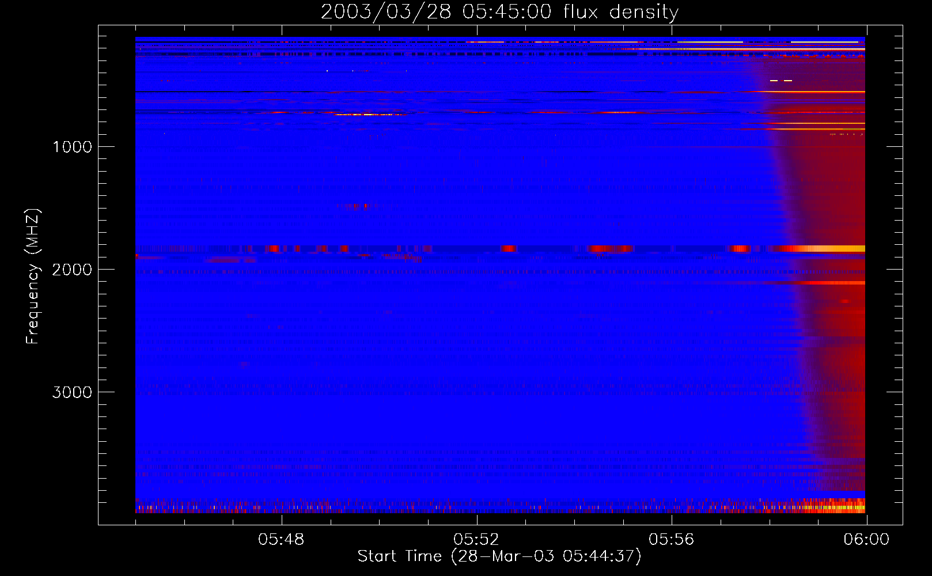Click the plot title "2003/03/28 05:45:00 flux density"
The height and width of the screenshot is (576, 932).
tap(499, 12)
